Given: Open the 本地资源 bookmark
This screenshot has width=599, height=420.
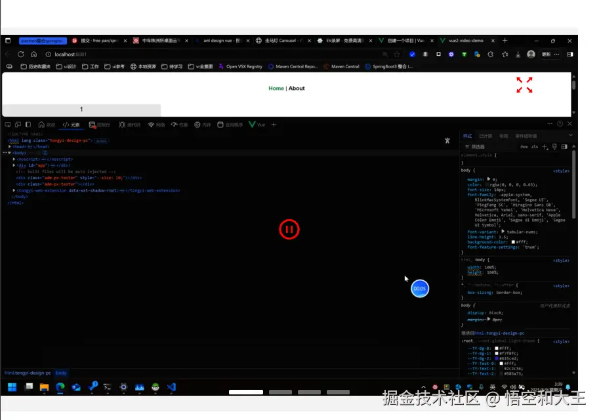Looking at the screenshot, I should (x=143, y=66).
